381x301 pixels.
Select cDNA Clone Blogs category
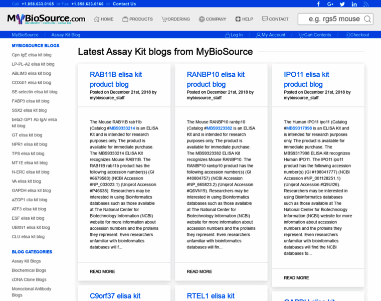point(29,279)
